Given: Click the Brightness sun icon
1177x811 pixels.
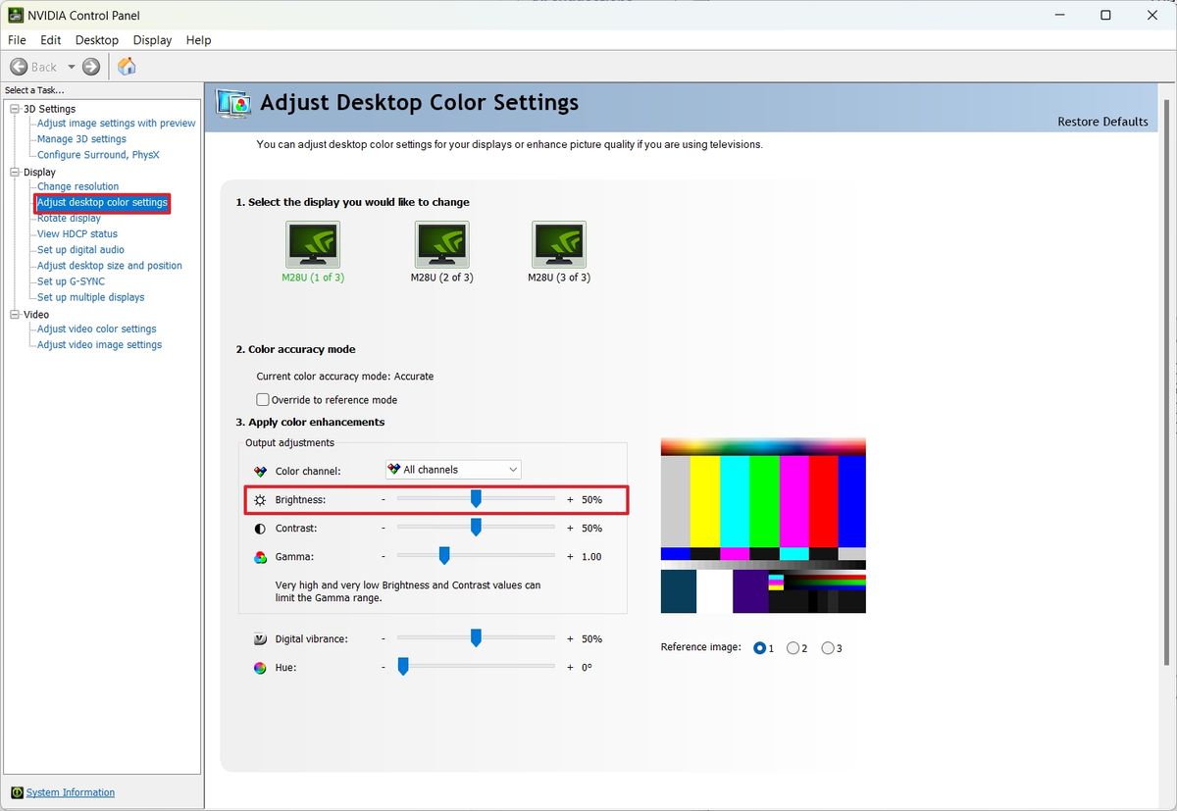Looking at the screenshot, I should [x=259, y=499].
